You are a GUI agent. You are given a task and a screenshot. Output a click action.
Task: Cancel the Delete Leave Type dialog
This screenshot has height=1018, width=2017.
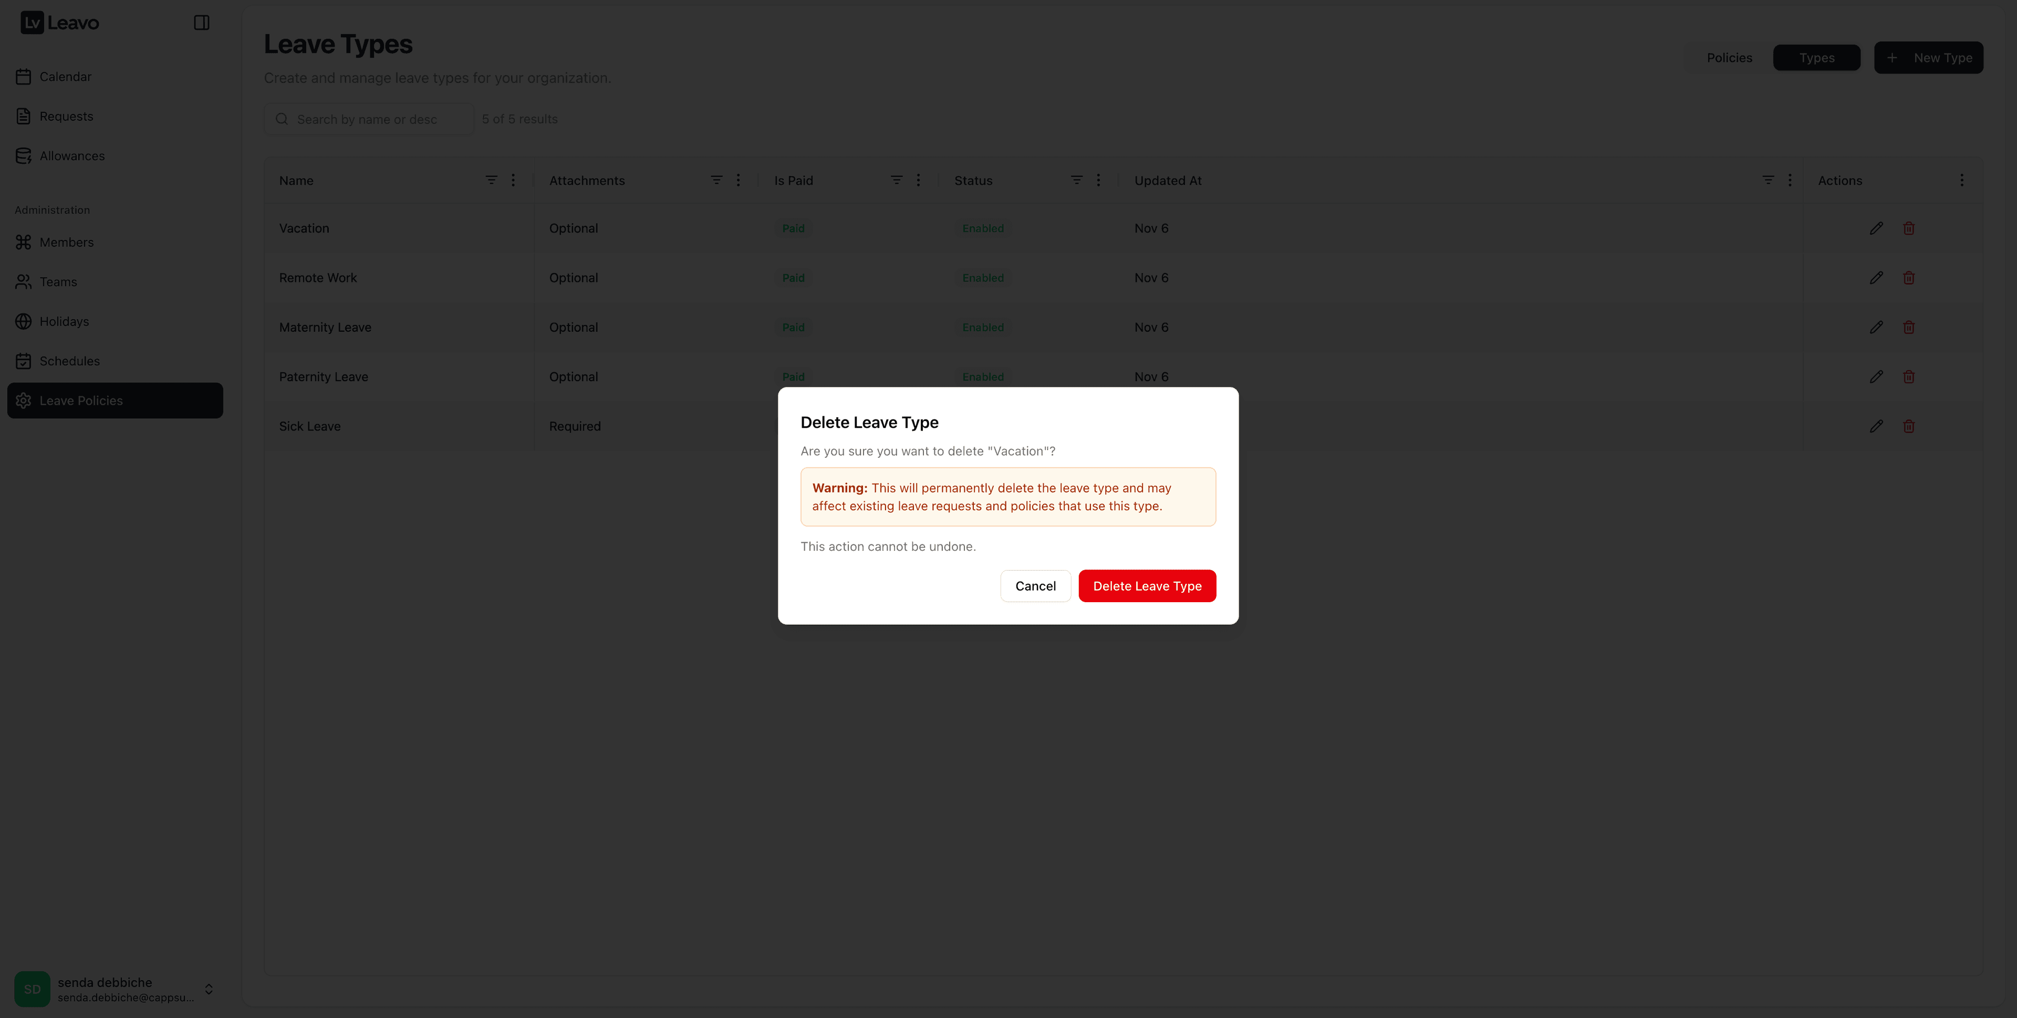(1035, 585)
